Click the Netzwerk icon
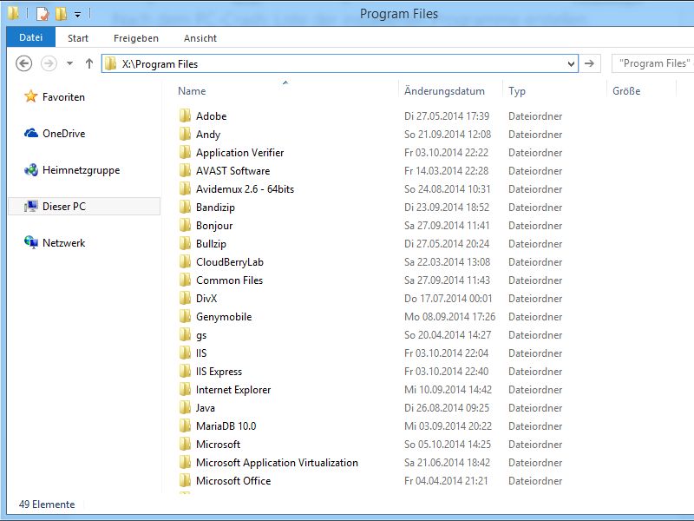Image resolution: width=694 pixels, height=521 pixels. tap(31, 242)
